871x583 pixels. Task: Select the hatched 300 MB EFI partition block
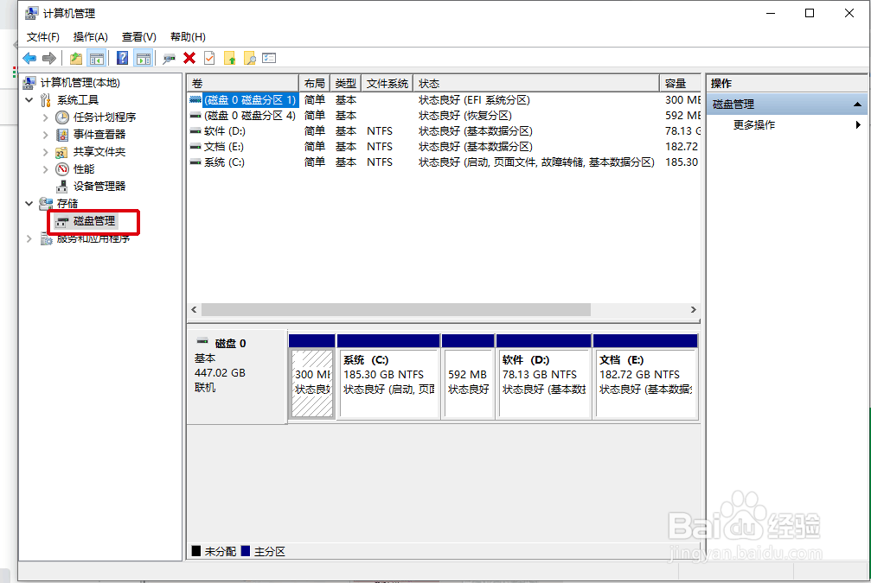click(312, 377)
